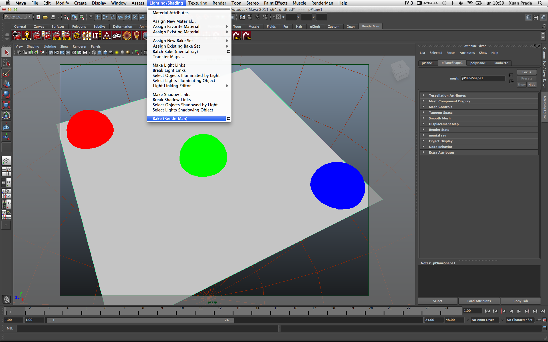Expand Tessellation Attributes section
Screen dimensions: 548x342
coord(479,95)
